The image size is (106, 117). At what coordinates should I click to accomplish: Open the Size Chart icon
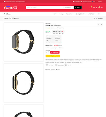(66, 65)
